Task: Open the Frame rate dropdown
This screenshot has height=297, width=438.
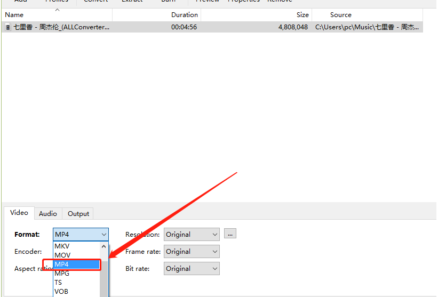Action: click(192, 252)
